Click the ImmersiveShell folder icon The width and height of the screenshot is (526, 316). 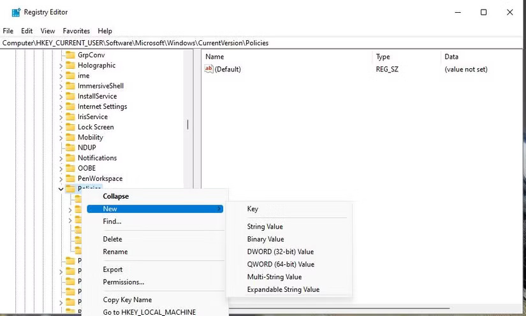(70, 86)
